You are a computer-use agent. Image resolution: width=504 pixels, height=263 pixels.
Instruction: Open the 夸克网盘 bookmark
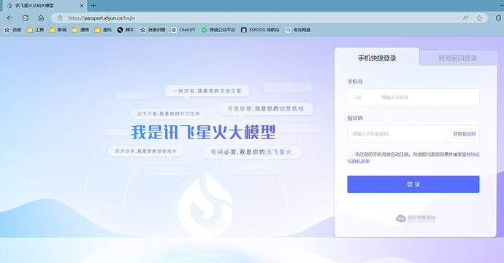[297, 30]
